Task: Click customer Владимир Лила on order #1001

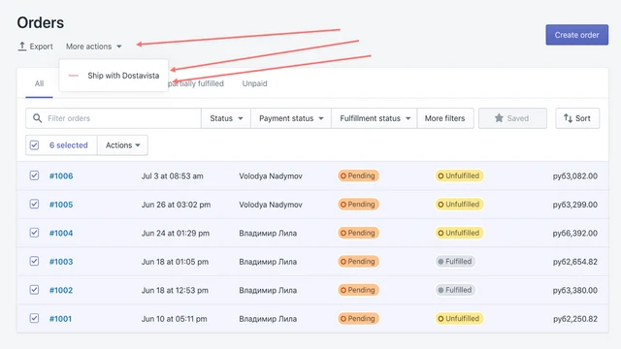Action: tap(268, 319)
